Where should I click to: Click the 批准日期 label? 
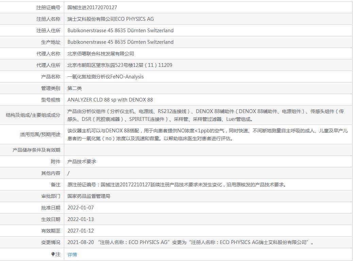pyautogui.click(x=51, y=208)
